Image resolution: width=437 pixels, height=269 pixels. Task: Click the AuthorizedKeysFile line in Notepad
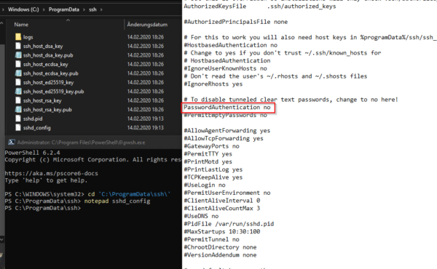(260, 6)
